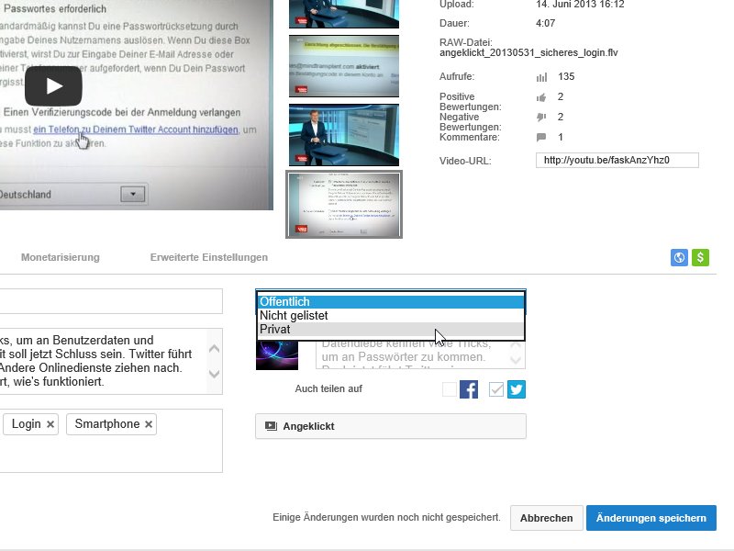Switch to the Monetarisierung tab
Screen dimensions: 734x551
(x=61, y=257)
